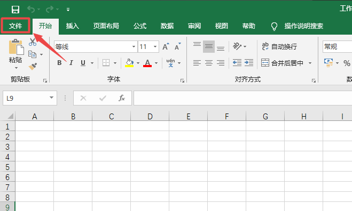Switch to the 开始 tab
Screen dimensions: 352x211
tap(45, 26)
